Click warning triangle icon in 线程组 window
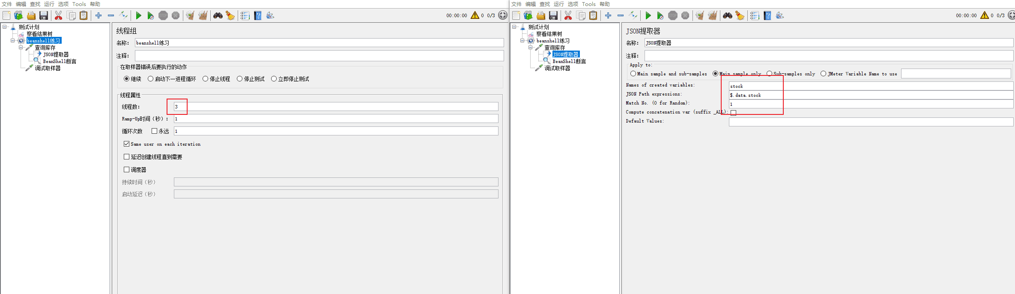The height and width of the screenshot is (294, 1015). click(475, 15)
